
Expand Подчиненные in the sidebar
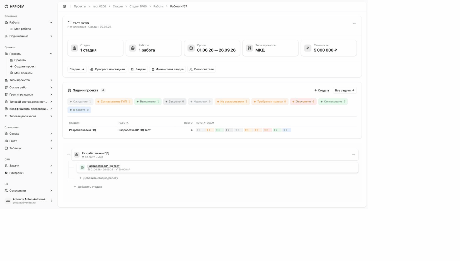tap(51, 36)
